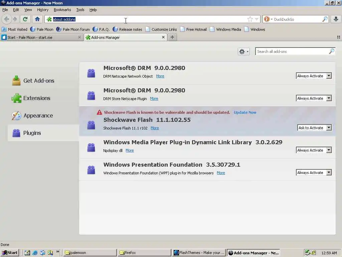
Task: Open More for Windows Presentation Foundation plugin
Action: [x=221, y=173]
